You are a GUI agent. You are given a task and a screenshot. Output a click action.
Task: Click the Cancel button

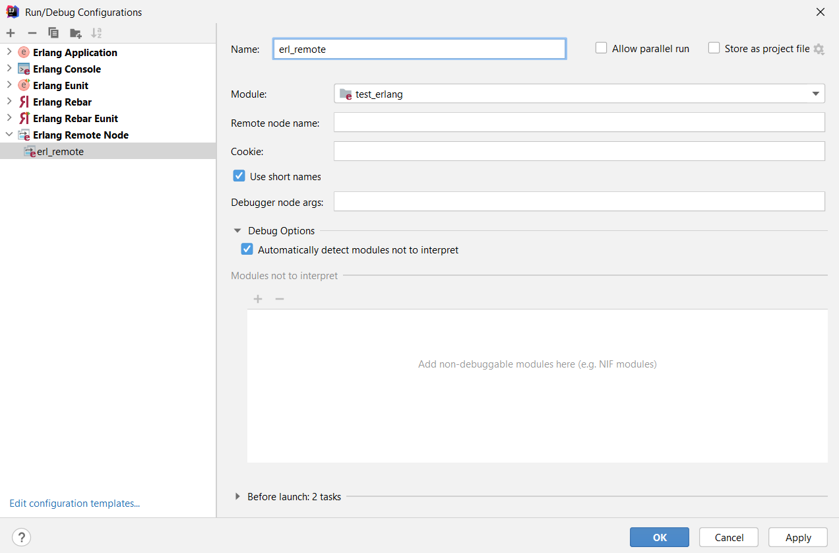click(x=729, y=537)
